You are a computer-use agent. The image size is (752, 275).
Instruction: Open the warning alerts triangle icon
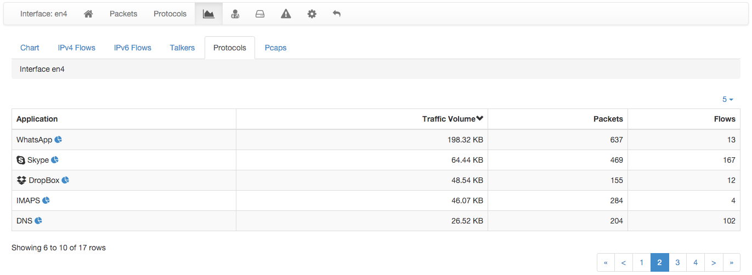(286, 14)
